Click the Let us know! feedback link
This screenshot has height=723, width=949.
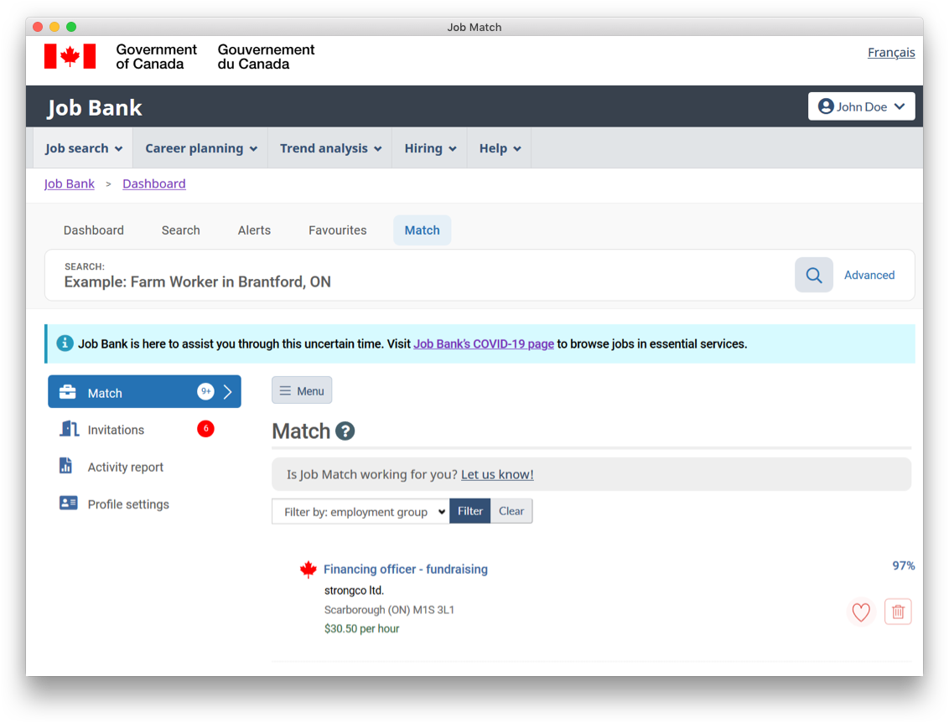click(497, 474)
